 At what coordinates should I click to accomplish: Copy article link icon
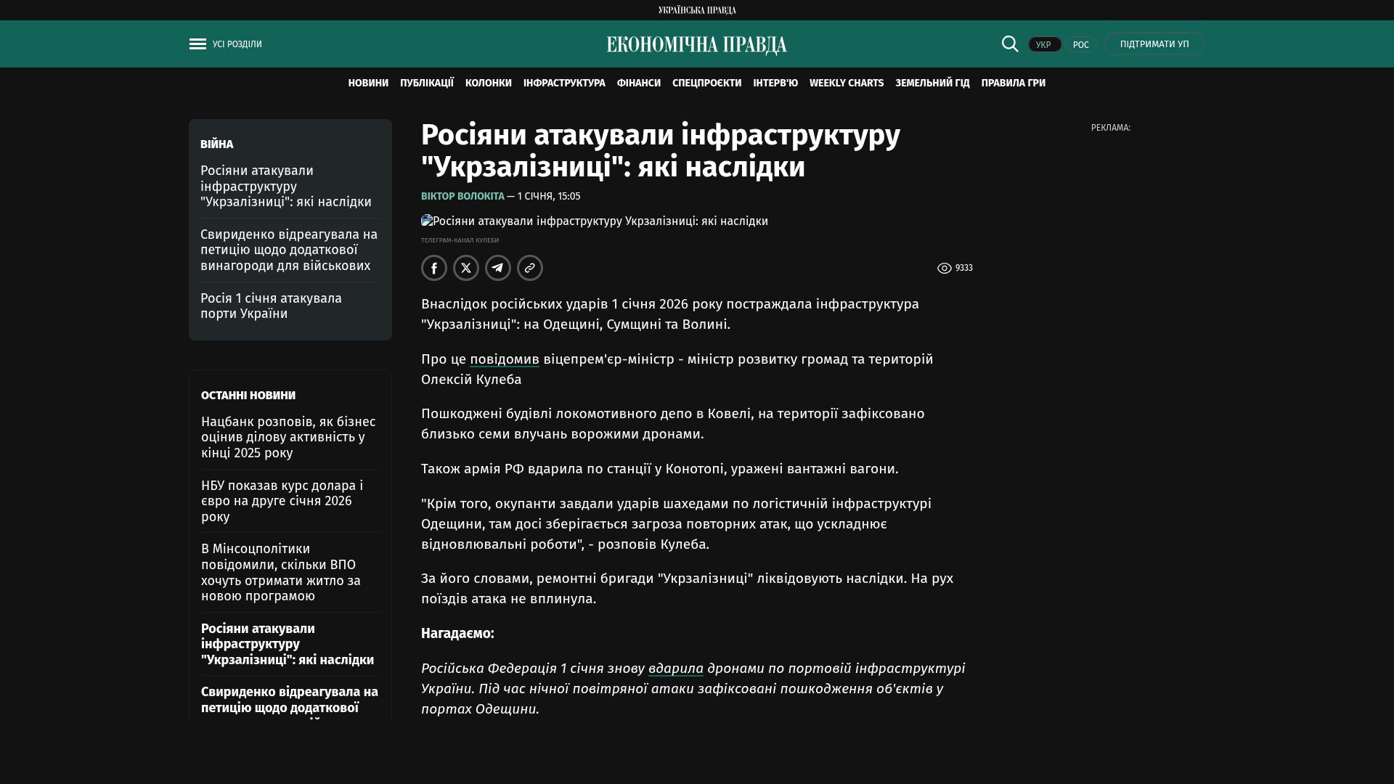(530, 268)
